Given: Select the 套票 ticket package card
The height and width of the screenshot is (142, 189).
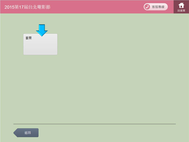Looking at the screenshot, I should click(x=40, y=44).
